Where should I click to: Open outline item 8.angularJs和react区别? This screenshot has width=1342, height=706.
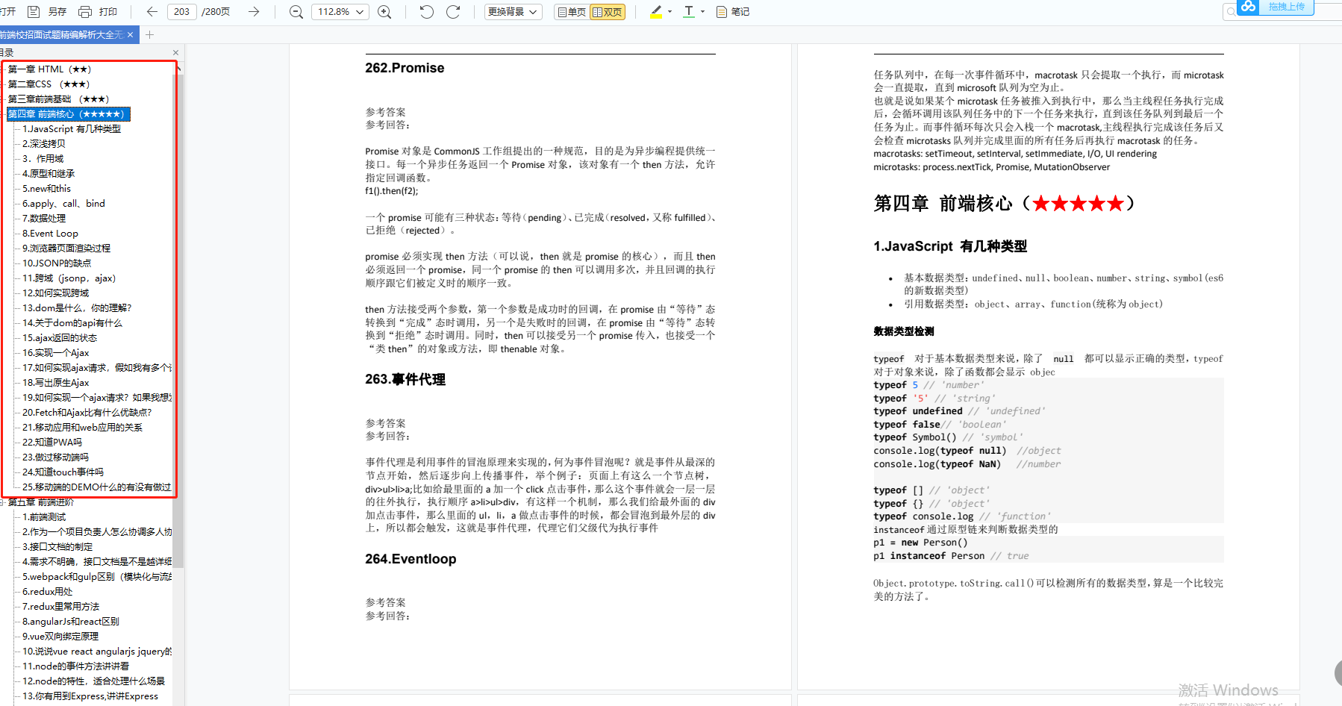pos(71,622)
